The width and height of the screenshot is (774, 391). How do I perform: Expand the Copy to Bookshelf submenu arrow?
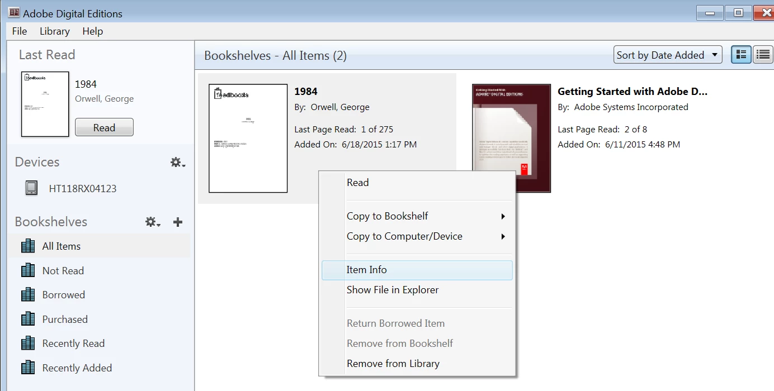click(x=503, y=217)
